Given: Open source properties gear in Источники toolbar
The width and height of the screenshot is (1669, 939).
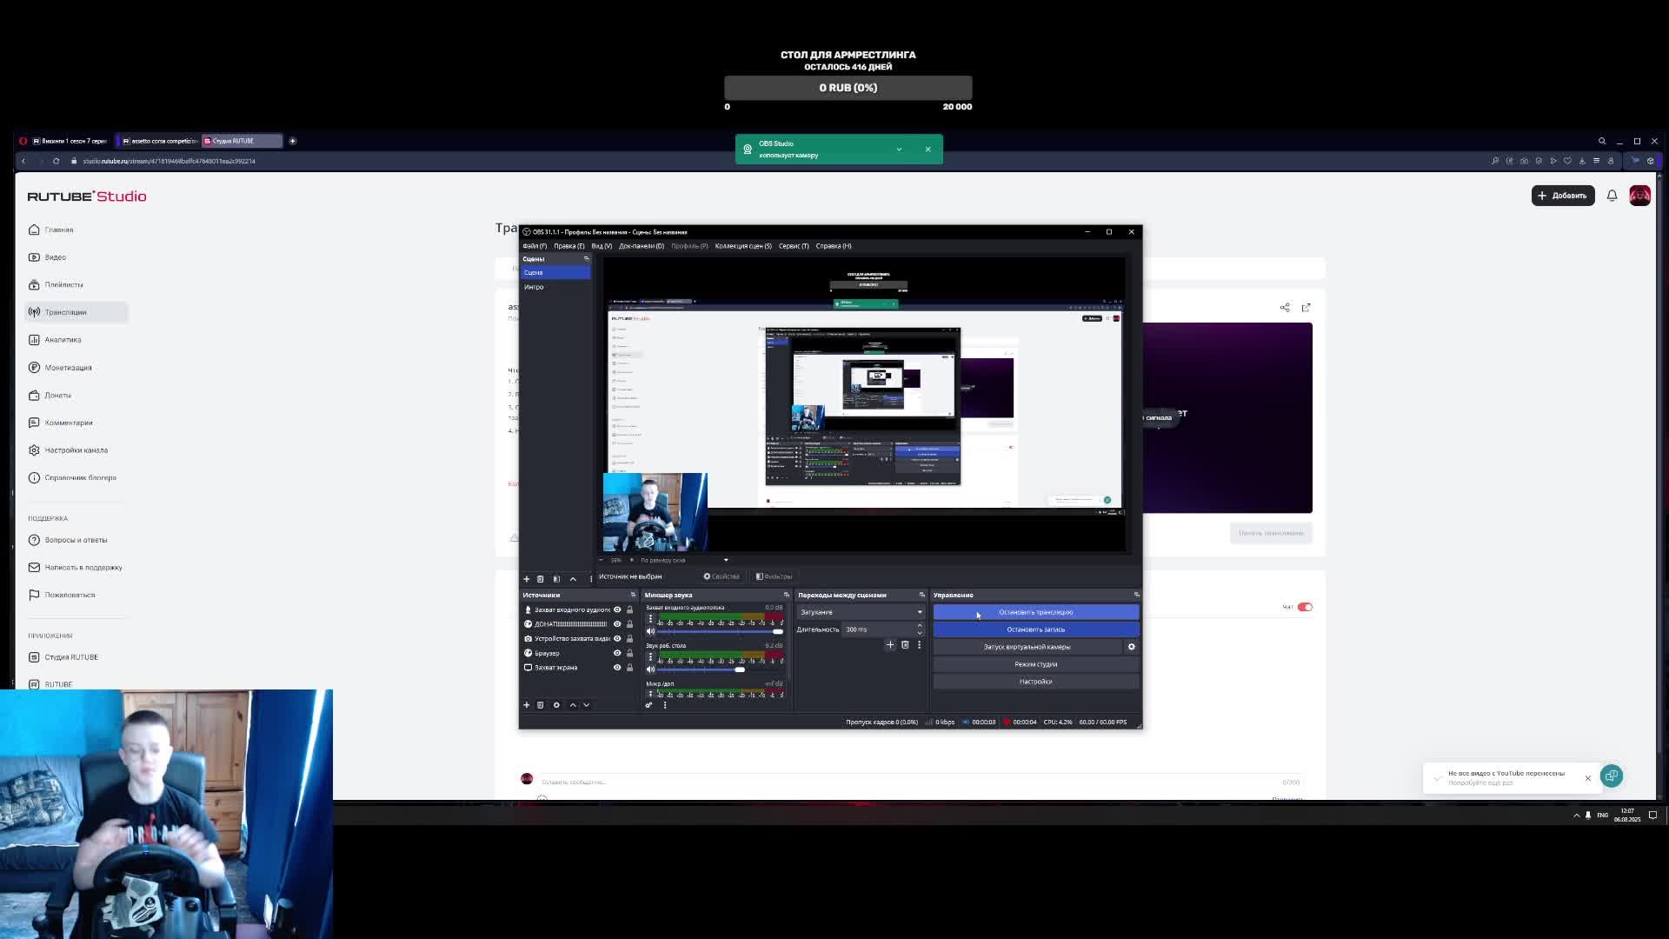Looking at the screenshot, I should click(x=556, y=705).
